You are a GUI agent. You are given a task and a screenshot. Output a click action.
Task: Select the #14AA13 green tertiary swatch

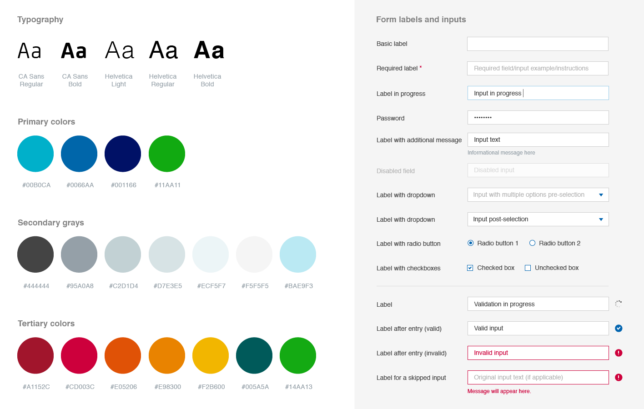point(298,355)
